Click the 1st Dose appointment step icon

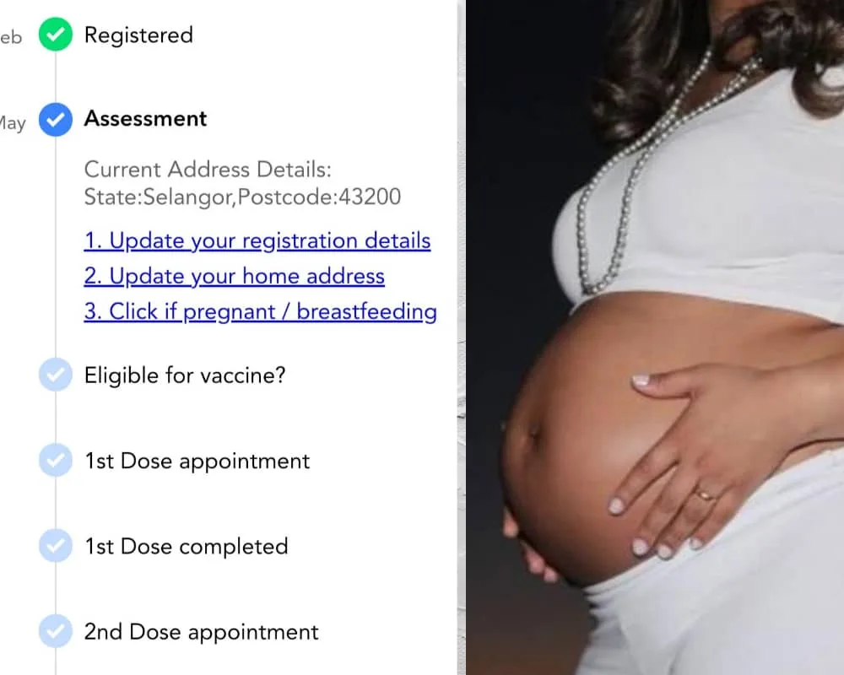[56, 460]
